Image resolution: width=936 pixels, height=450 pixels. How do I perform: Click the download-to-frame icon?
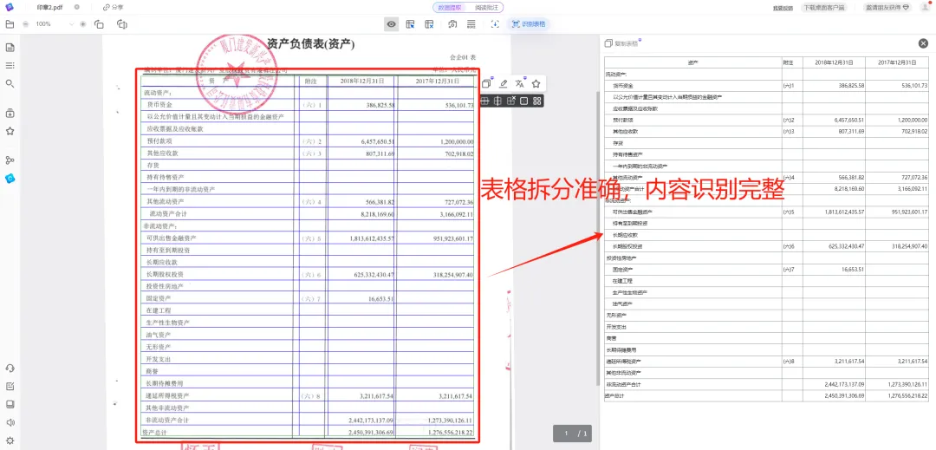(x=495, y=24)
